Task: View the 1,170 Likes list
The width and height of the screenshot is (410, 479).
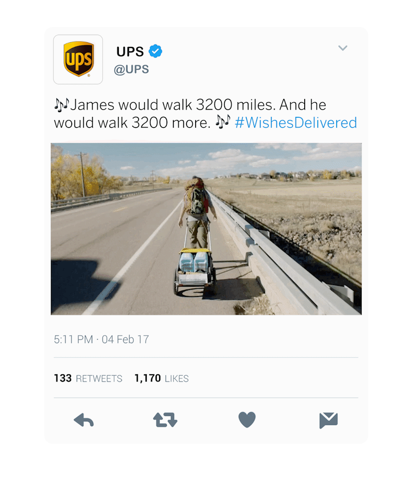Action: (161, 378)
